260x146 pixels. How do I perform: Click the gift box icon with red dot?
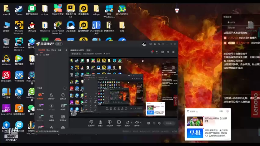click(x=152, y=52)
